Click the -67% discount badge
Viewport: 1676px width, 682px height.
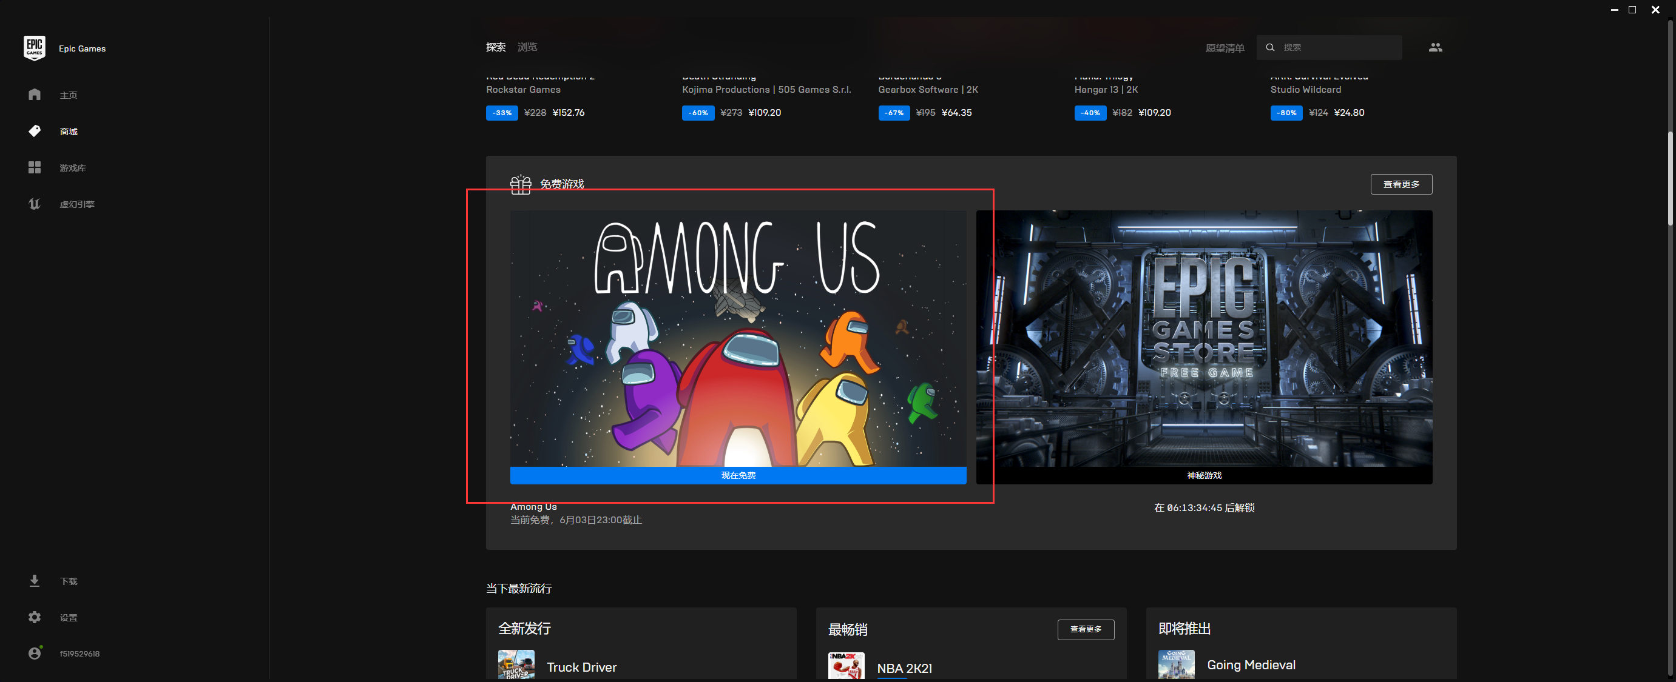[894, 113]
